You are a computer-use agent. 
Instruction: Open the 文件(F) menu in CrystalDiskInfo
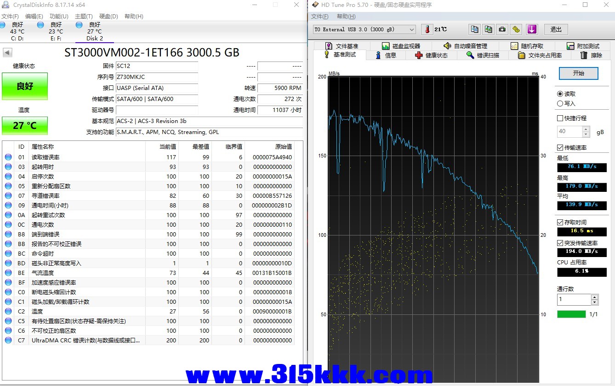[x=10, y=16]
